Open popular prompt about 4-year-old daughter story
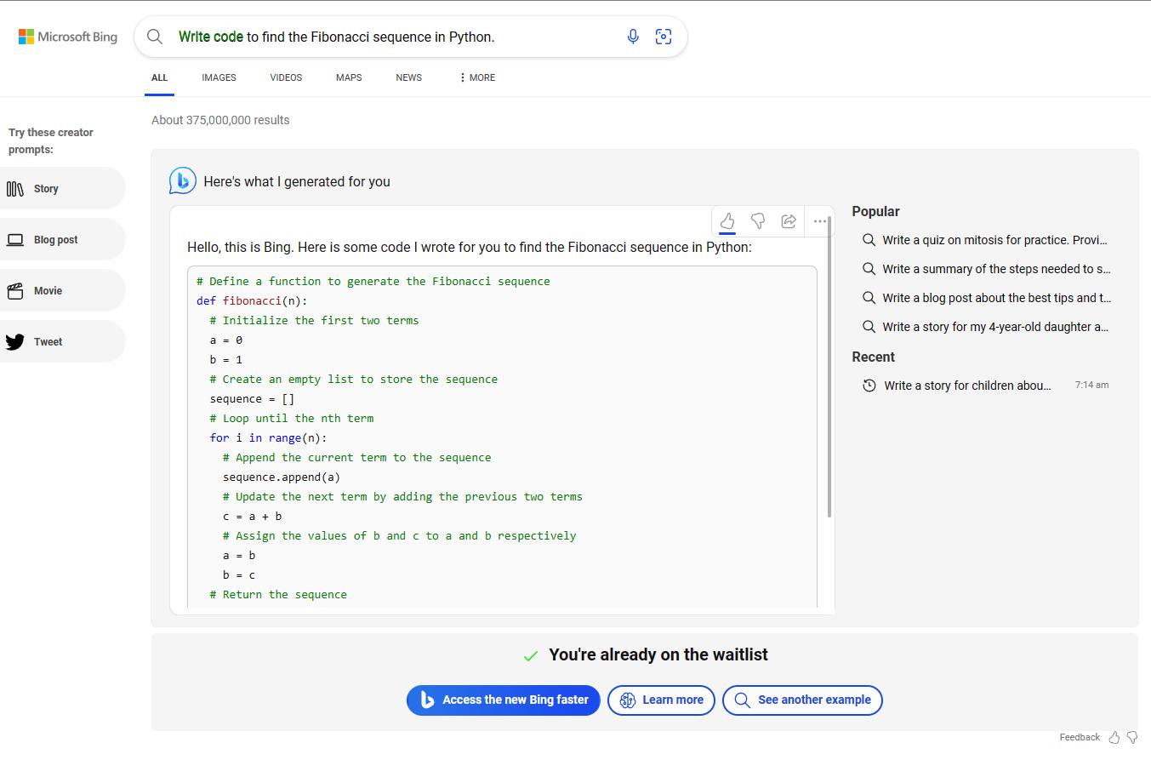The width and height of the screenshot is (1151, 760). tap(986, 327)
